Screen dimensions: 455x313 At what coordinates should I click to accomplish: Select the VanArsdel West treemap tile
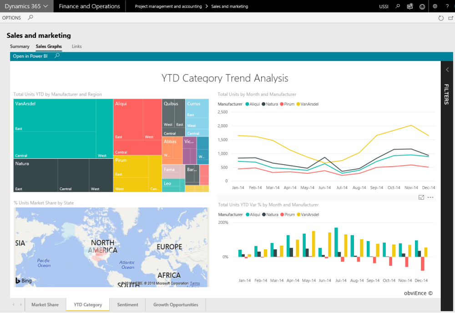point(105,129)
